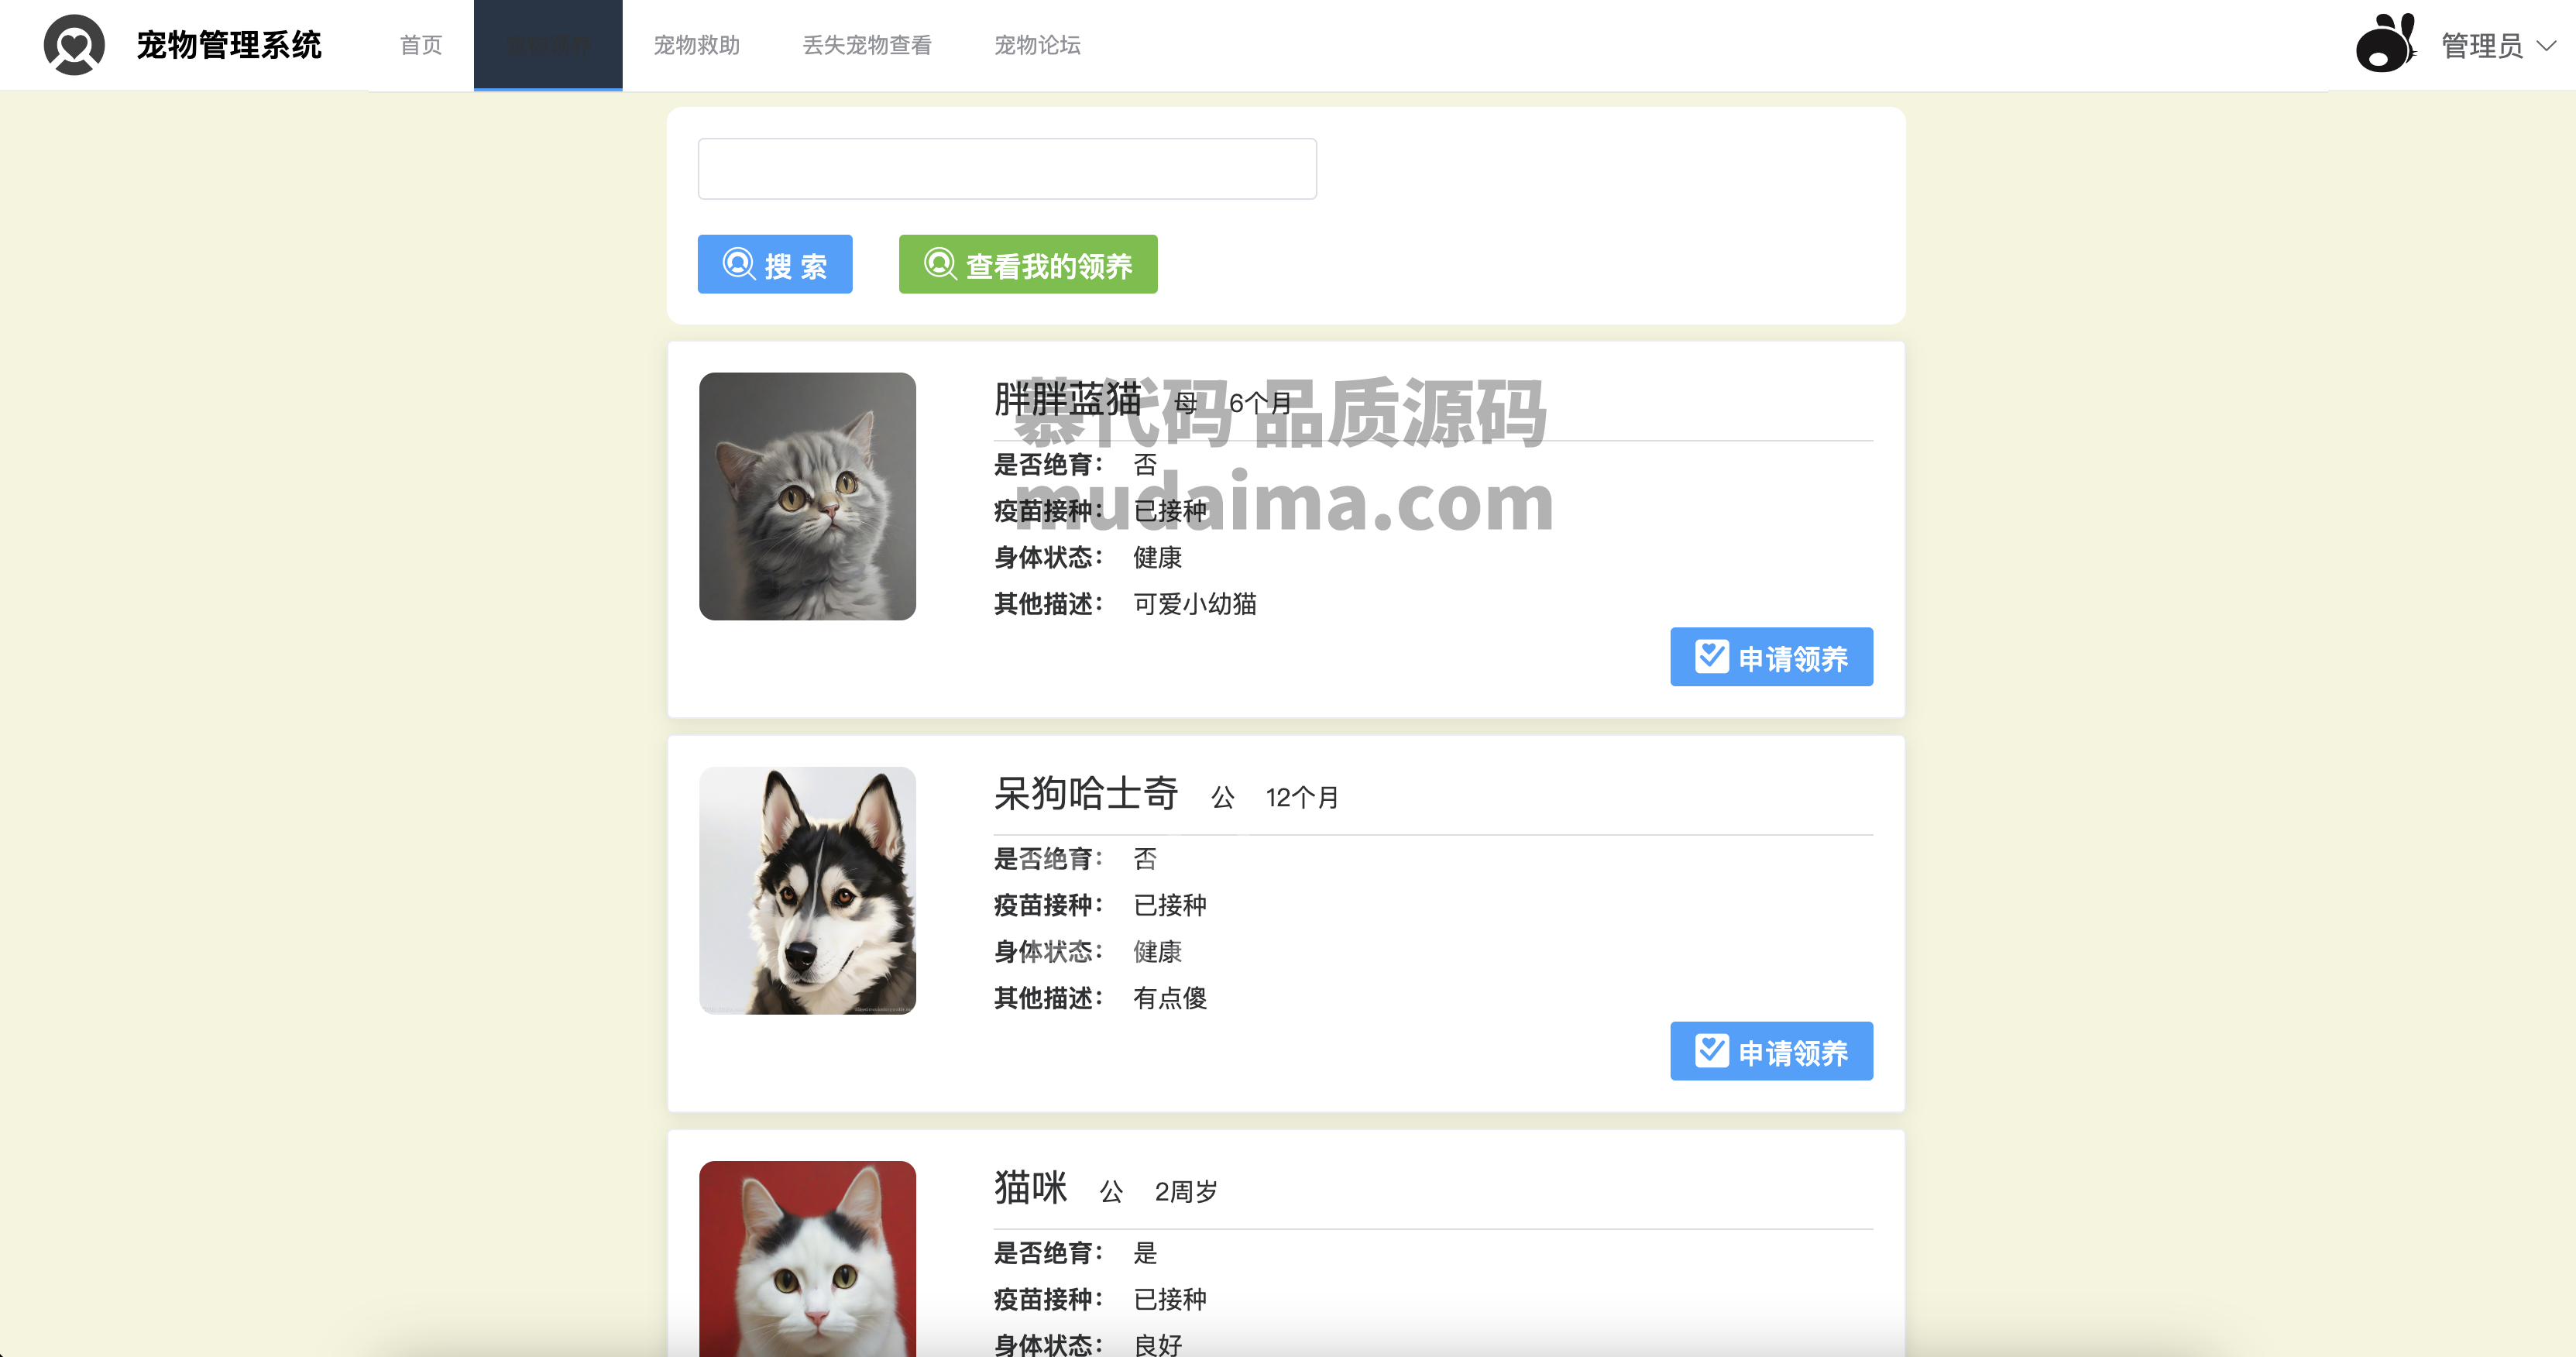
Task: Click the admin rabbit avatar icon
Action: click(x=2386, y=43)
